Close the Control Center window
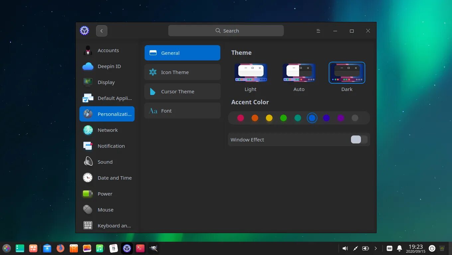The image size is (452, 255). [368, 31]
